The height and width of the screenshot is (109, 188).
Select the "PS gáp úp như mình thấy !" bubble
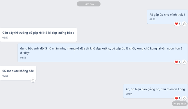pos(167,17)
